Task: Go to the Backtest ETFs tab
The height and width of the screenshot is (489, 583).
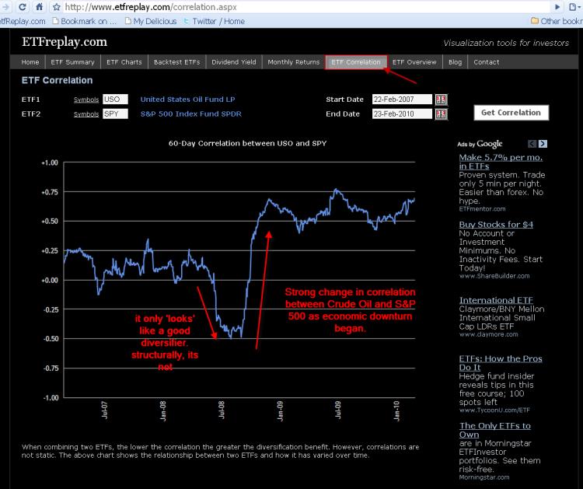Action: point(177,62)
